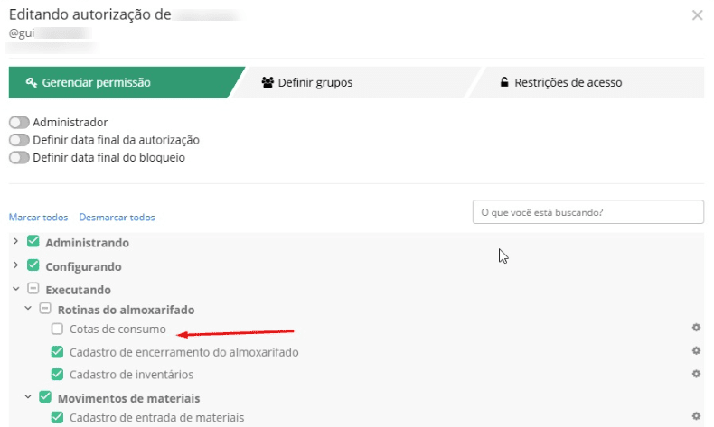The image size is (714, 427).
Task: Expand the Administrando tree node
Action: coord(16,241)
